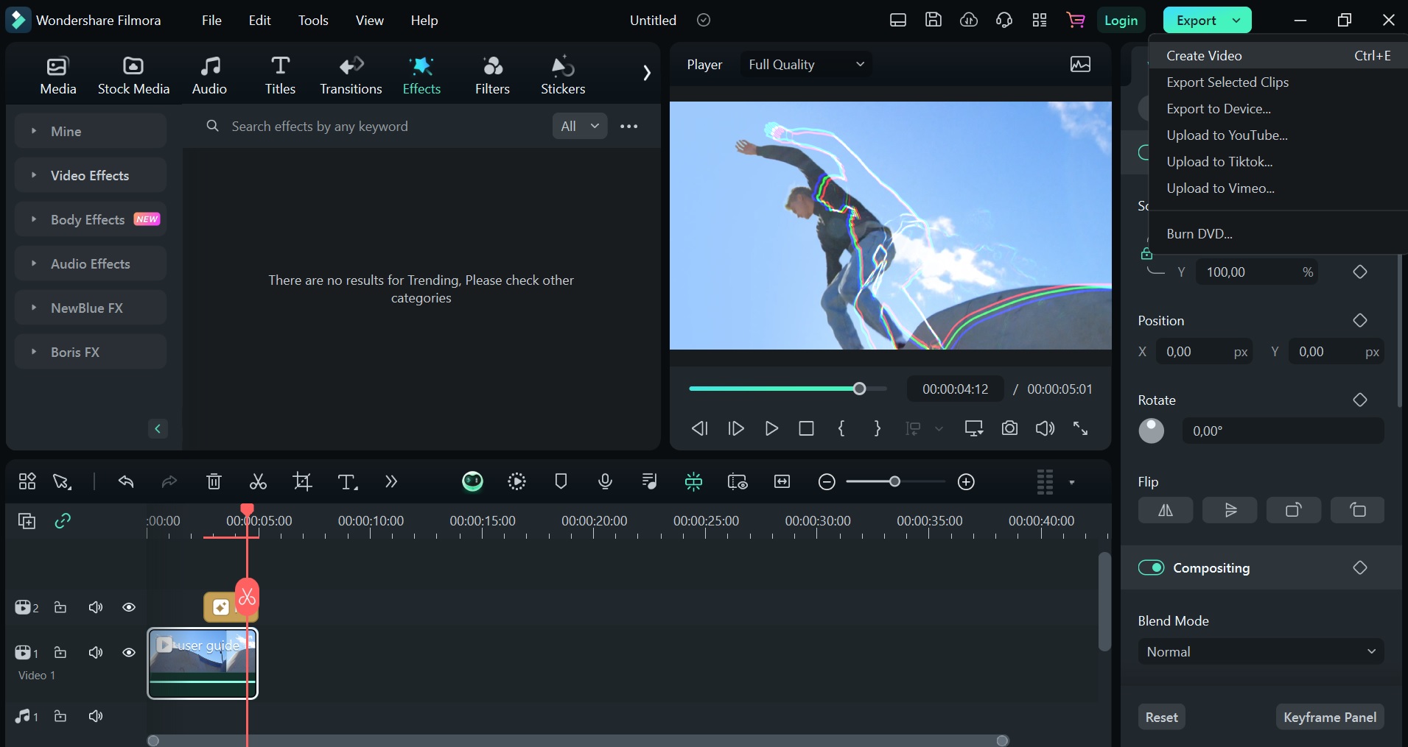The image size is (1408, 747).
Task: Choose Create Video from Export menu
Action: point(1278,56)
